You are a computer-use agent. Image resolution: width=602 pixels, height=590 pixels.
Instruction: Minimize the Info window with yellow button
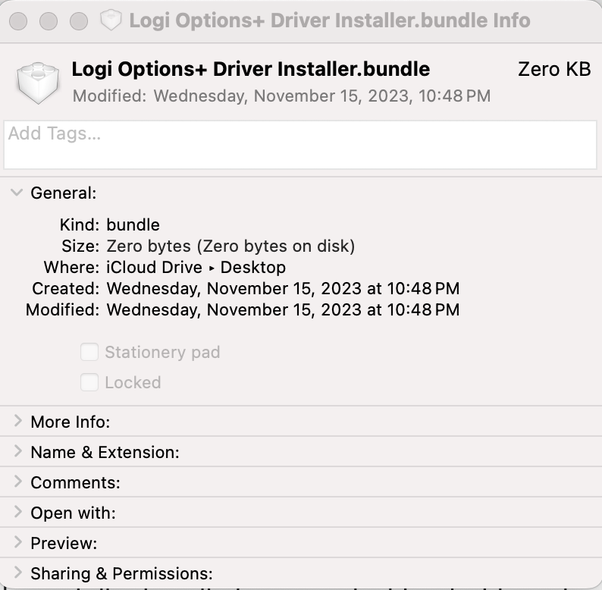point(49,20)
